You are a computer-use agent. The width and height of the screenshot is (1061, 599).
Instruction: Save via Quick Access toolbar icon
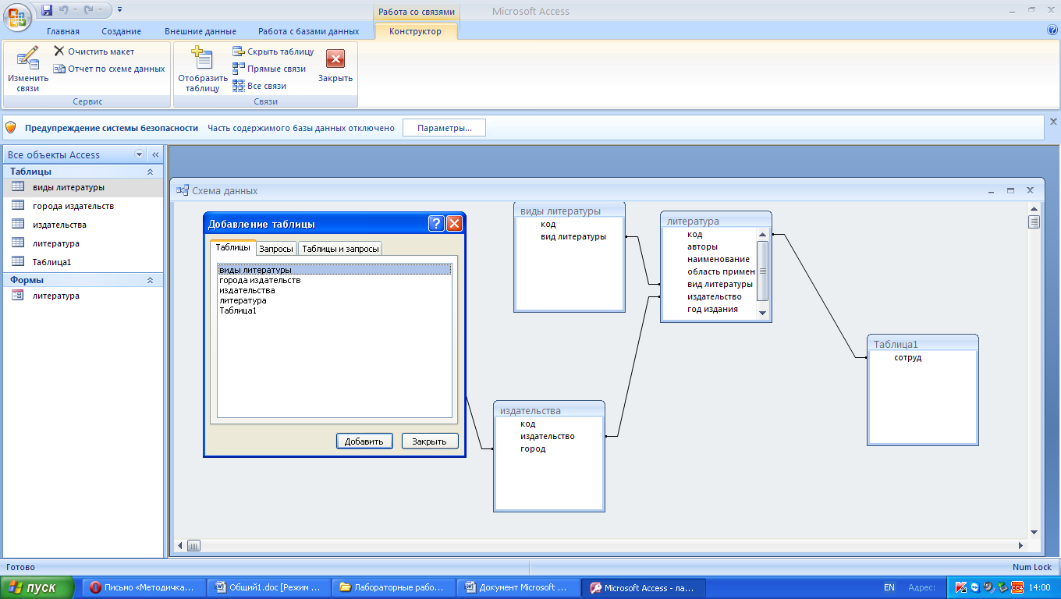47,10
